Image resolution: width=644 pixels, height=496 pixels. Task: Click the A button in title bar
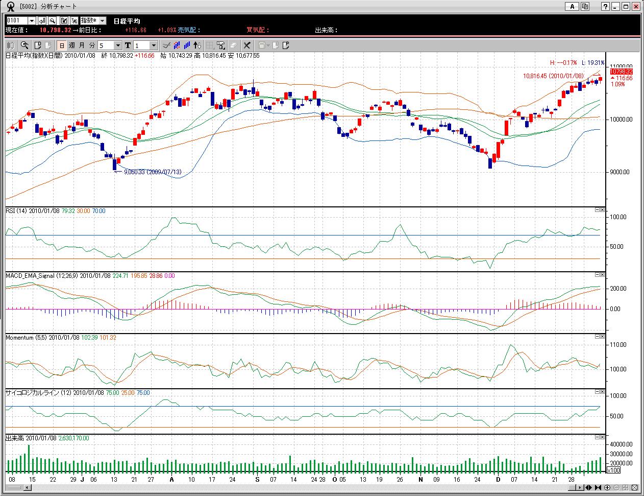[x=572, y=7]
